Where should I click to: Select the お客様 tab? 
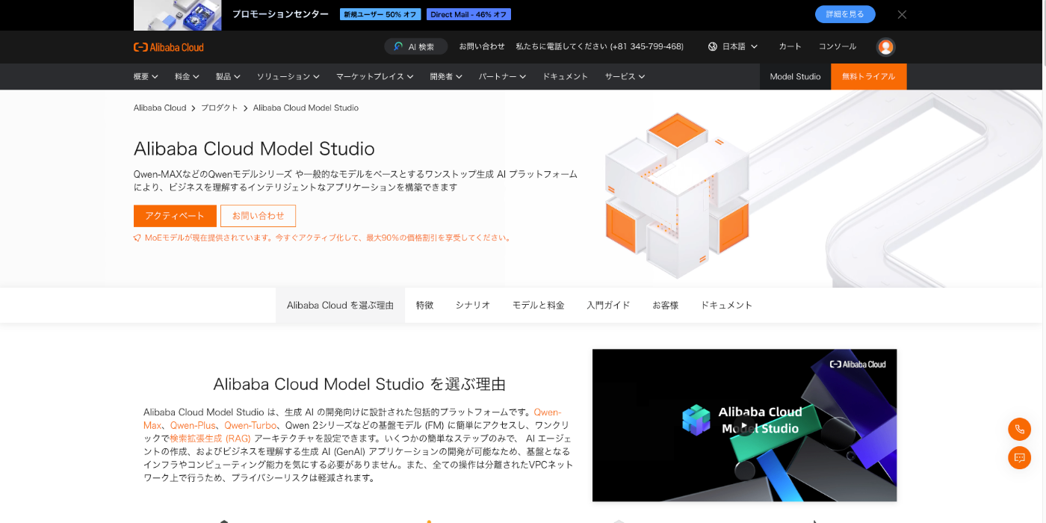665,305
